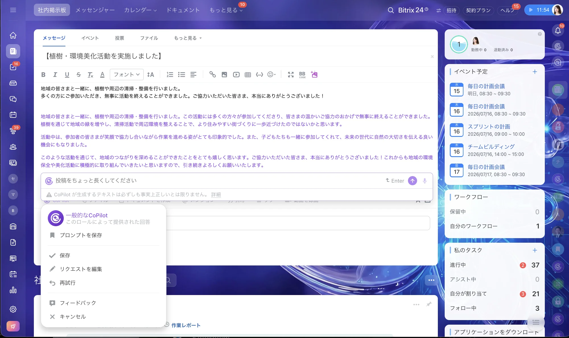Open the emoji picker dropdown
This screenshot has width=569, height=338.
(272, 75)
